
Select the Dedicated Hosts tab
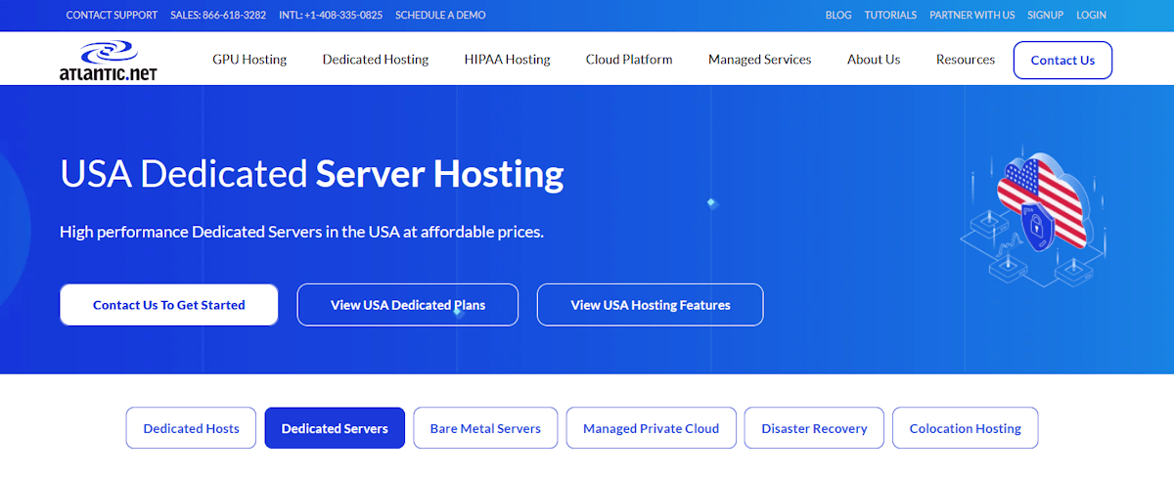click(x=191, y=428)
